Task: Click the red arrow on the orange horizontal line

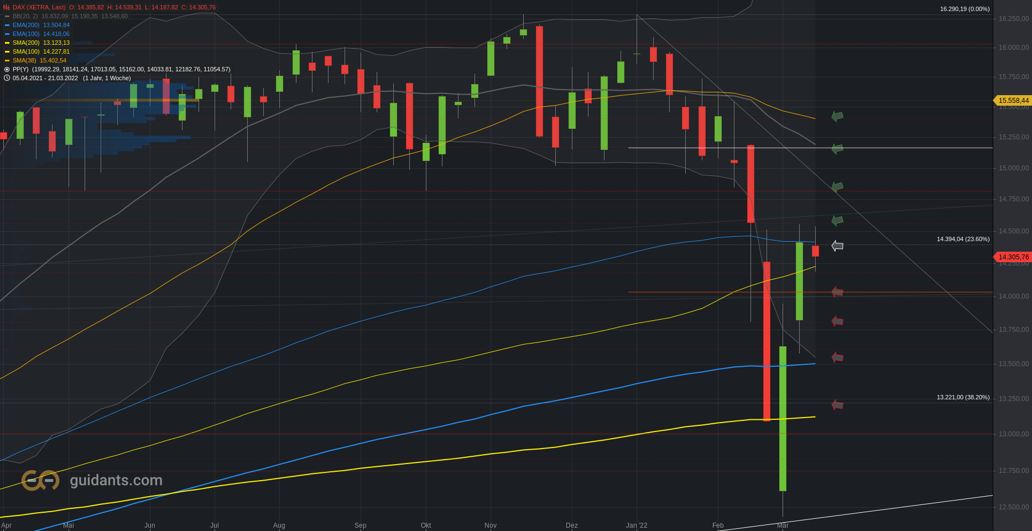Action: coord(837,291)
